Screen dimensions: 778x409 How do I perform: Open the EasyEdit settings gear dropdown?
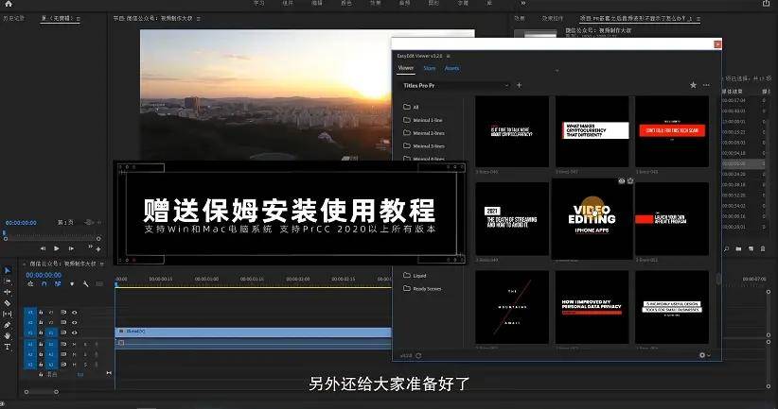tap(704, 355)
